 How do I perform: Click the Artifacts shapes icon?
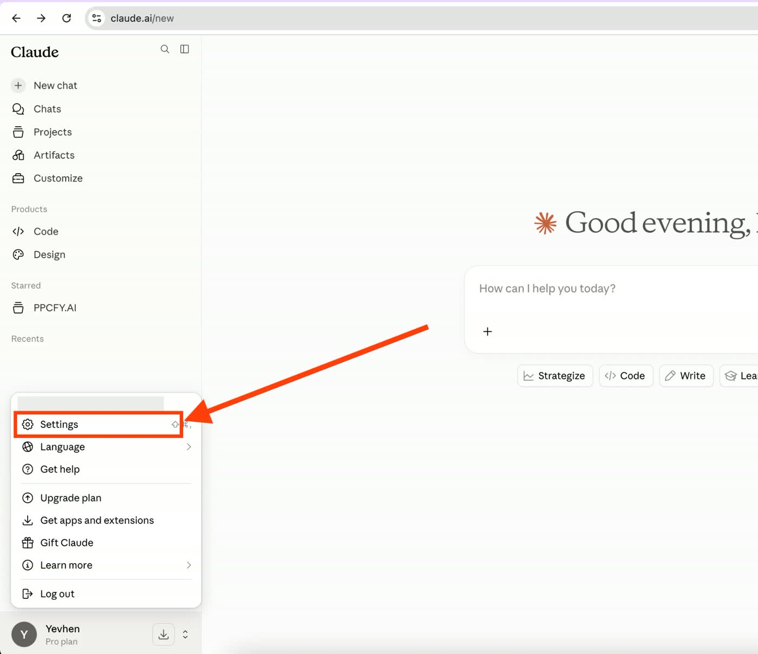pyautogui.click(x=18, y=155)
